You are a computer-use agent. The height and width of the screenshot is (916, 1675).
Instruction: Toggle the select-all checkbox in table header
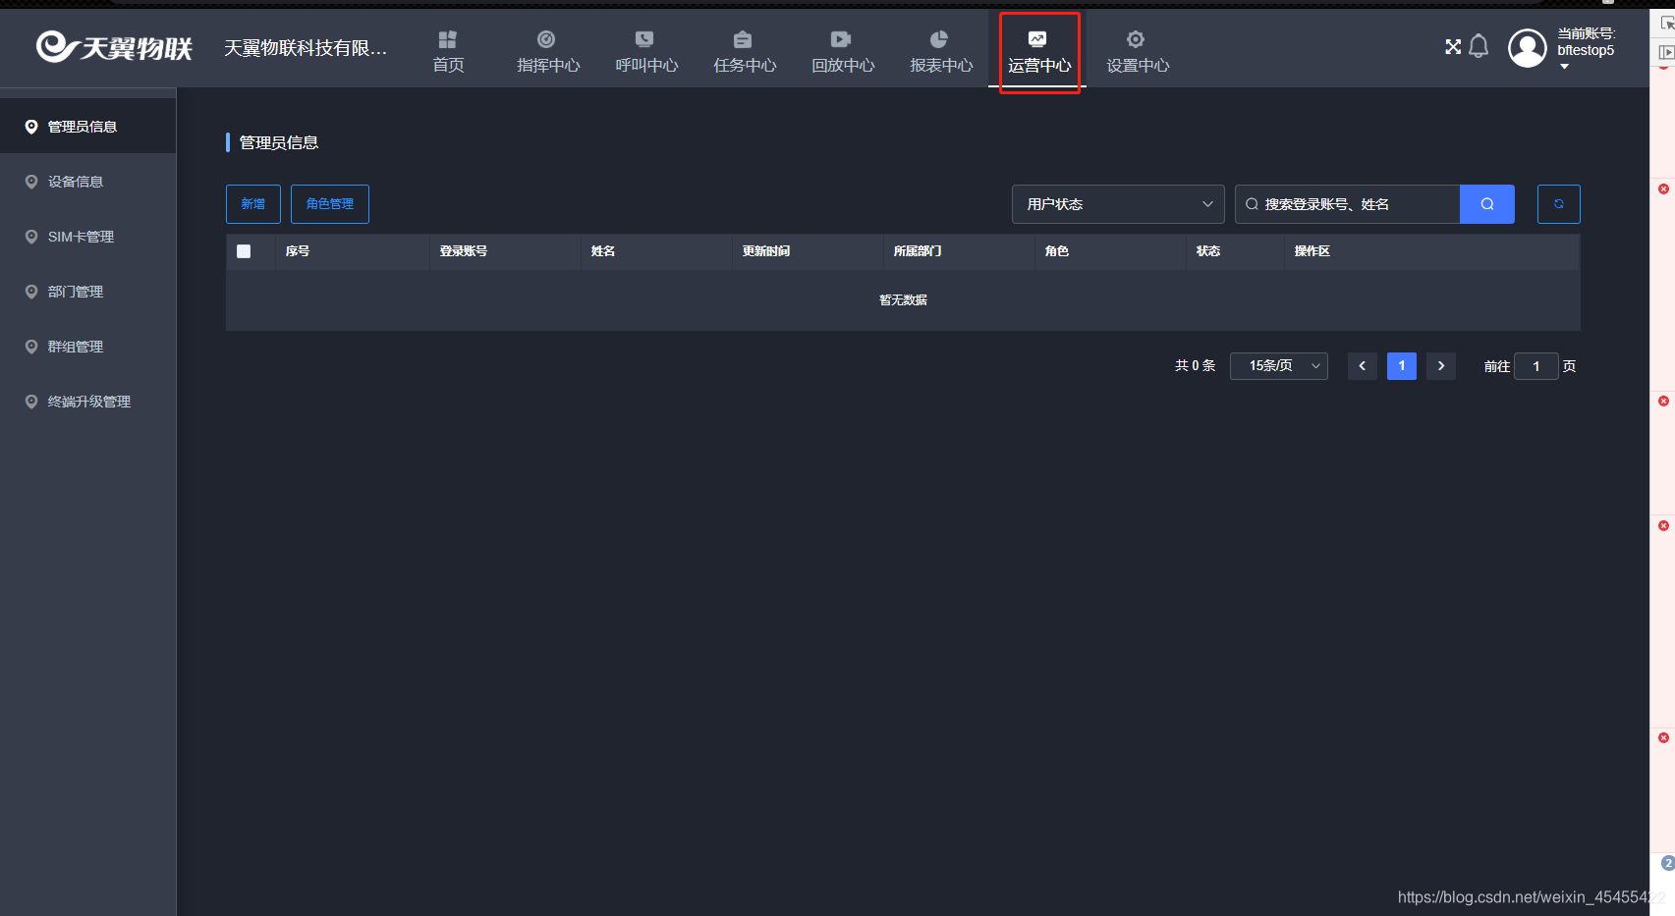click(x=244, y=251)
